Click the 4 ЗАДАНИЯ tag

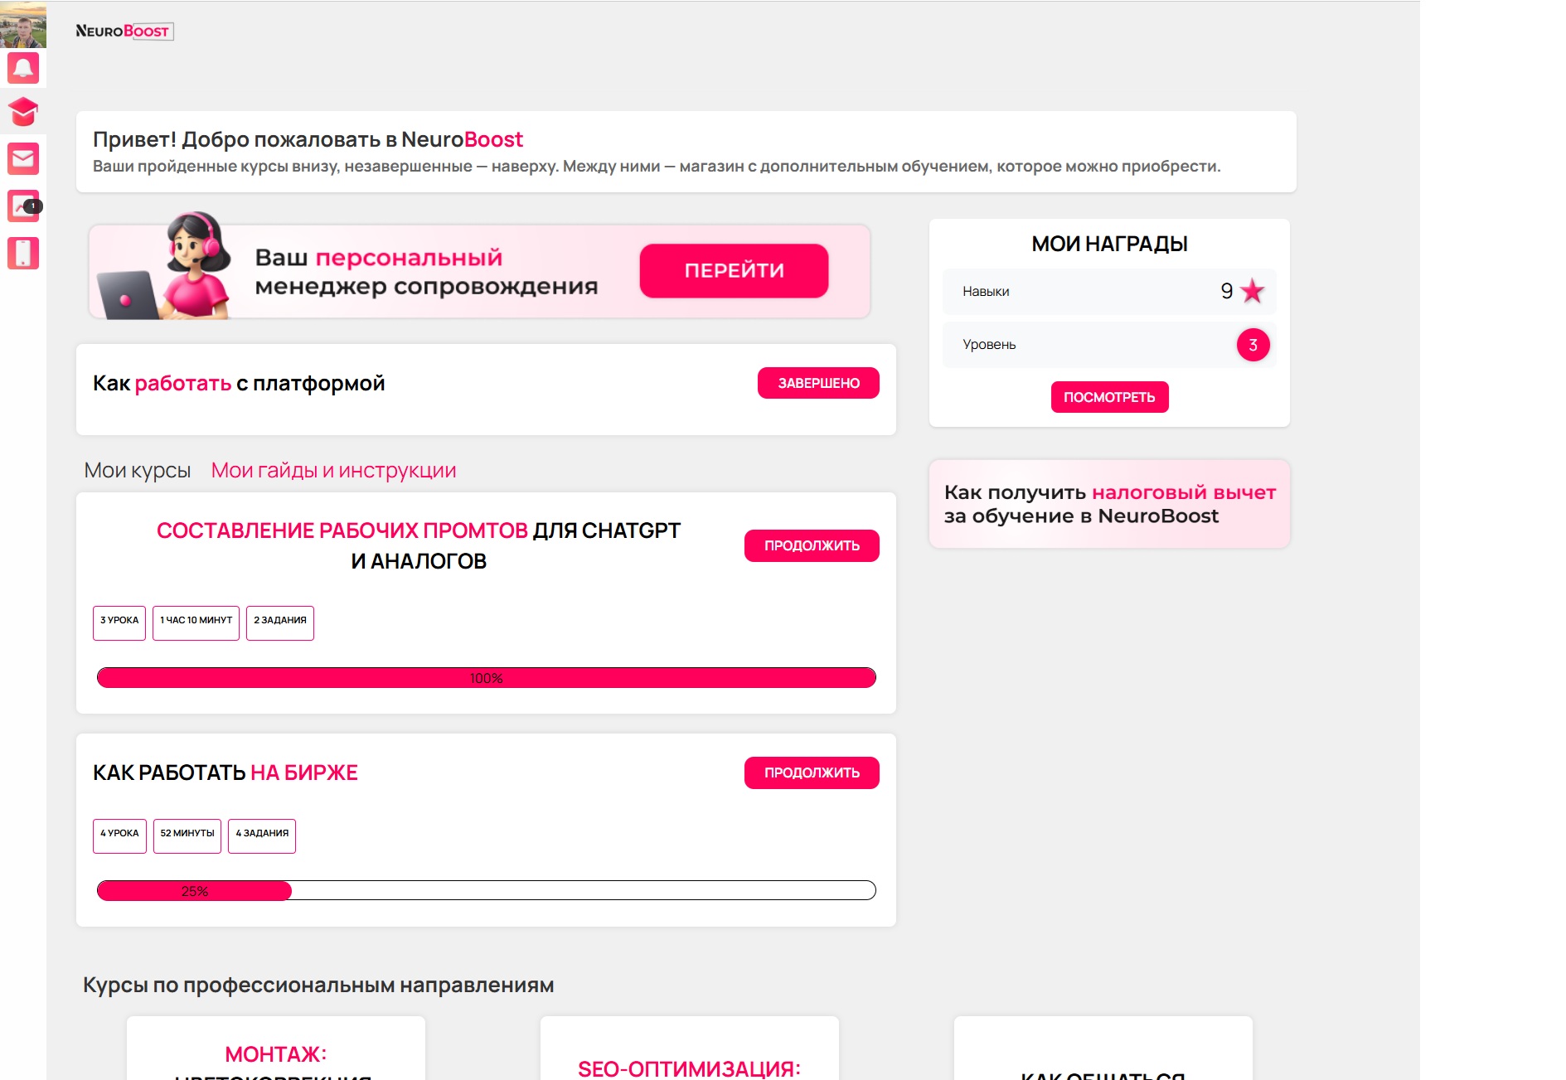262,835
